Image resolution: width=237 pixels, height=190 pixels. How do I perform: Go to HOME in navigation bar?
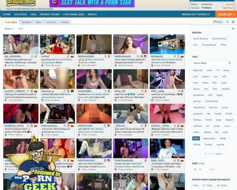[x=7, y=14]
